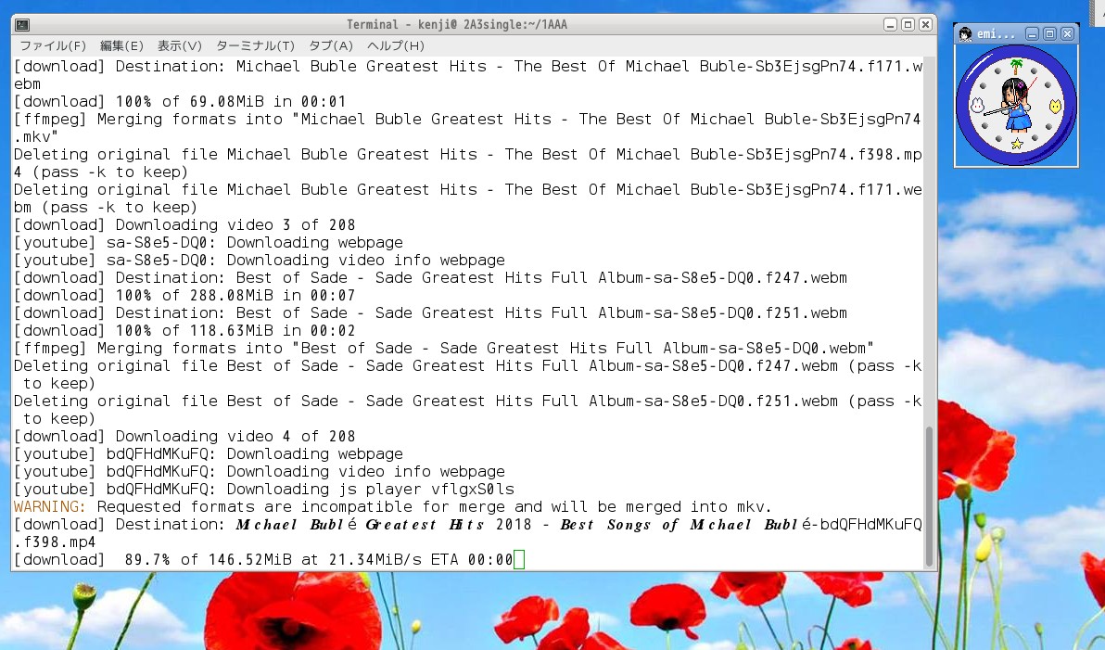Select the タブ(A) menu

coord(331,45)
